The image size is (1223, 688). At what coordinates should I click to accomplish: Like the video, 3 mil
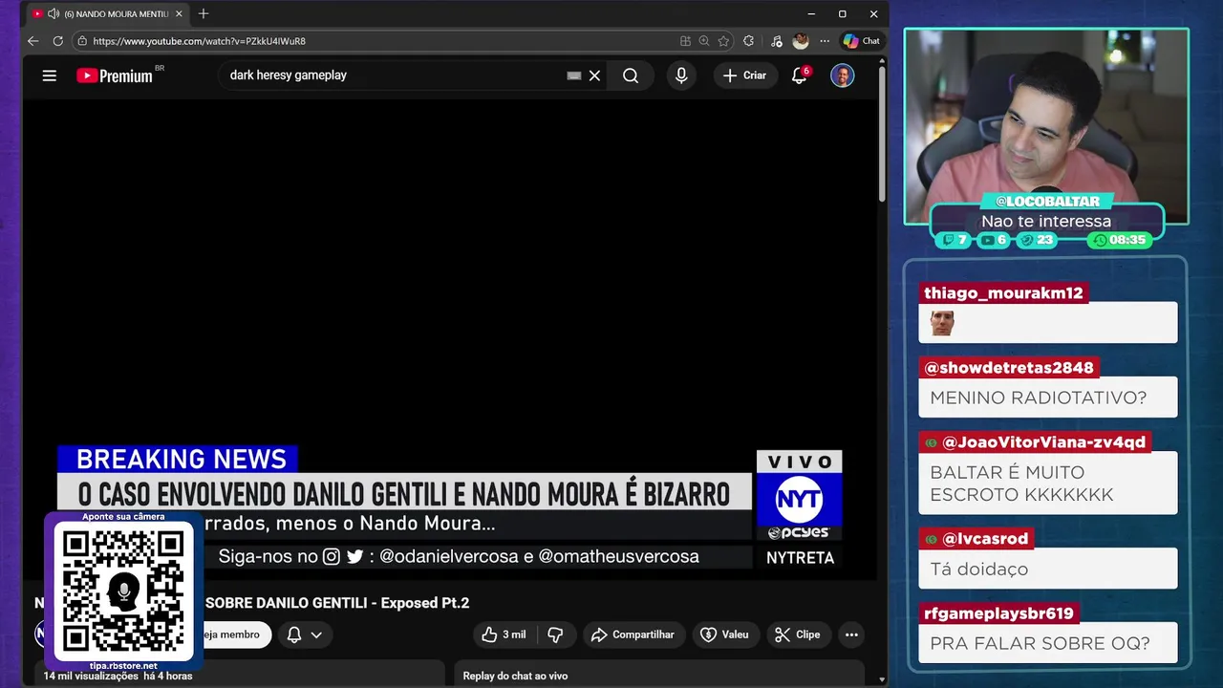[504, 634]
